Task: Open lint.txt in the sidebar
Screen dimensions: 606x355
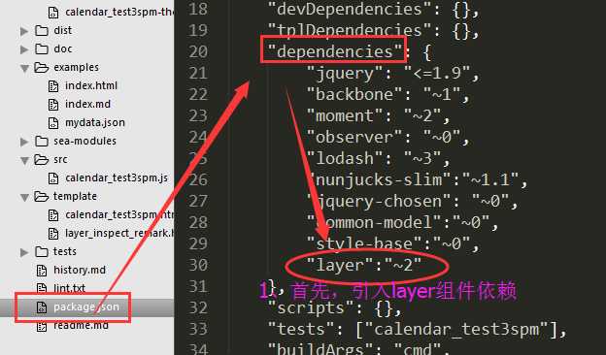Action: point(69,288)
